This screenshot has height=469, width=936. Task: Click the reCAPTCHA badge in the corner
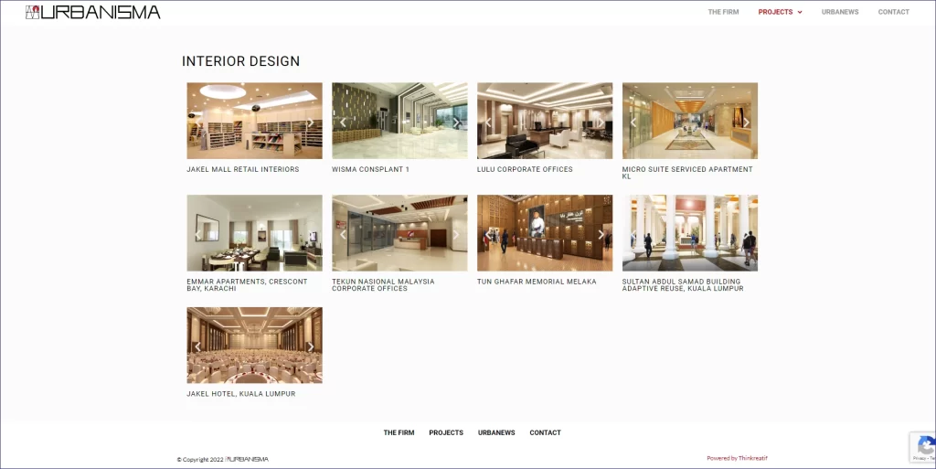923,447
